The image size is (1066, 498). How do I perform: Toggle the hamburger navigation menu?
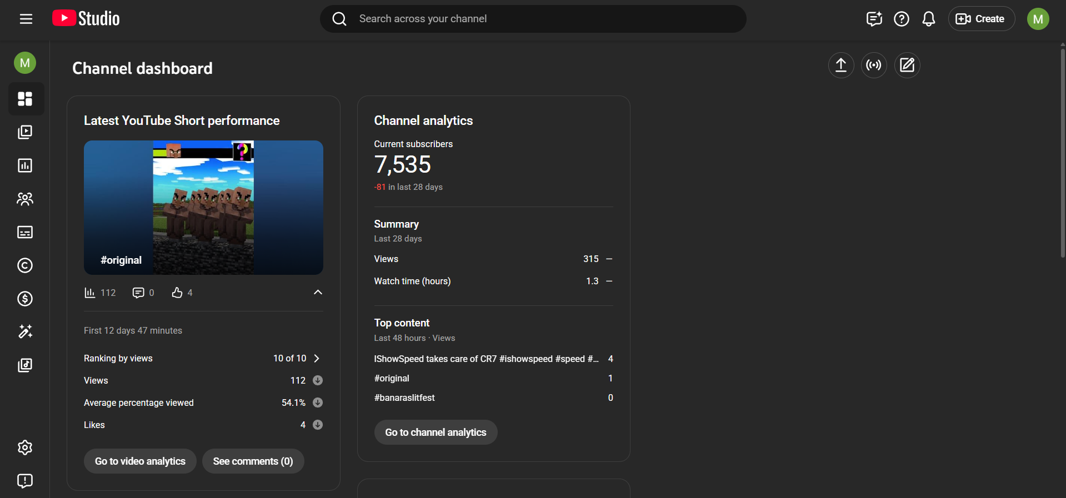26,19
